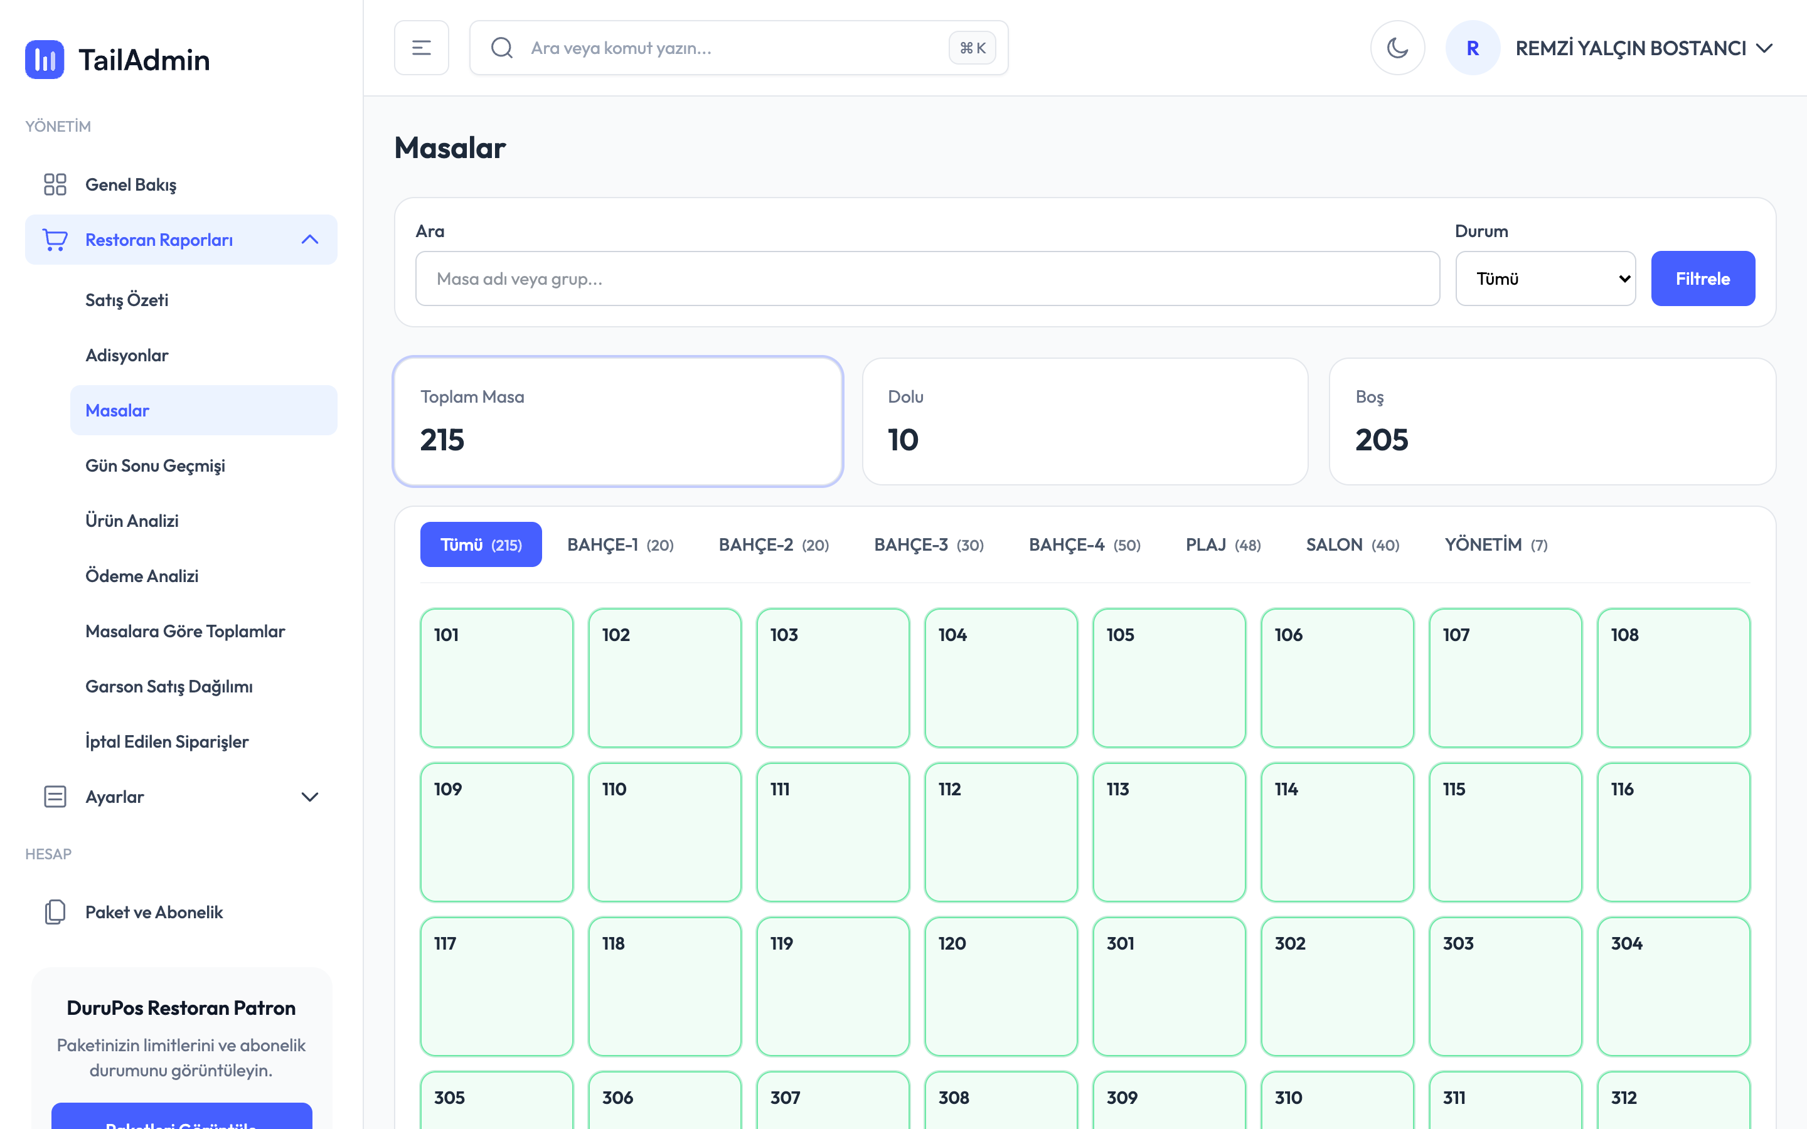Open the Genel Bakış grid icon
This screenshot has width=1807, height=1129.
(55, 184)
